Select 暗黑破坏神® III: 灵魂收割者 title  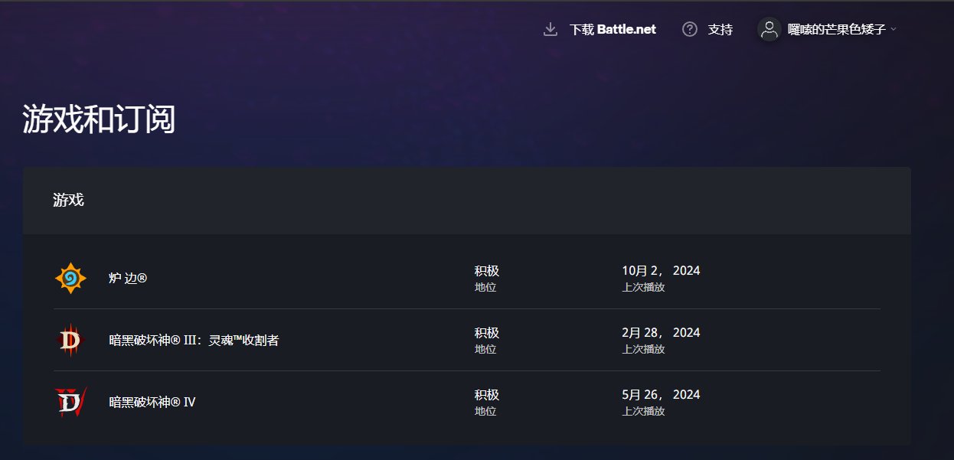[194, 341]
